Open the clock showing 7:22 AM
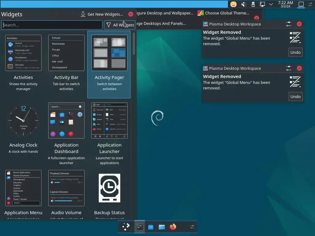 285,4
